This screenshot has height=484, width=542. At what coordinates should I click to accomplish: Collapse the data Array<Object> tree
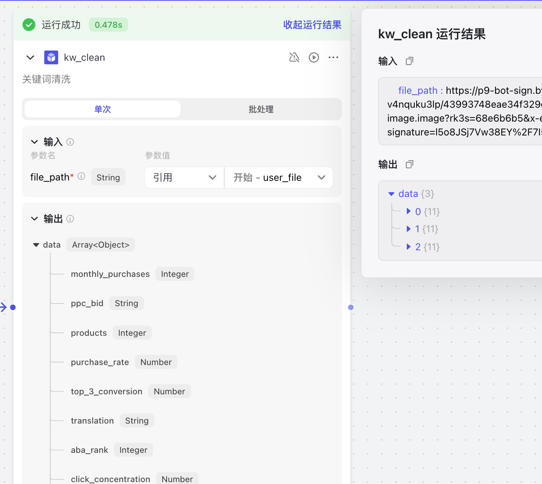pyautogui.click(x=36, y=245)
